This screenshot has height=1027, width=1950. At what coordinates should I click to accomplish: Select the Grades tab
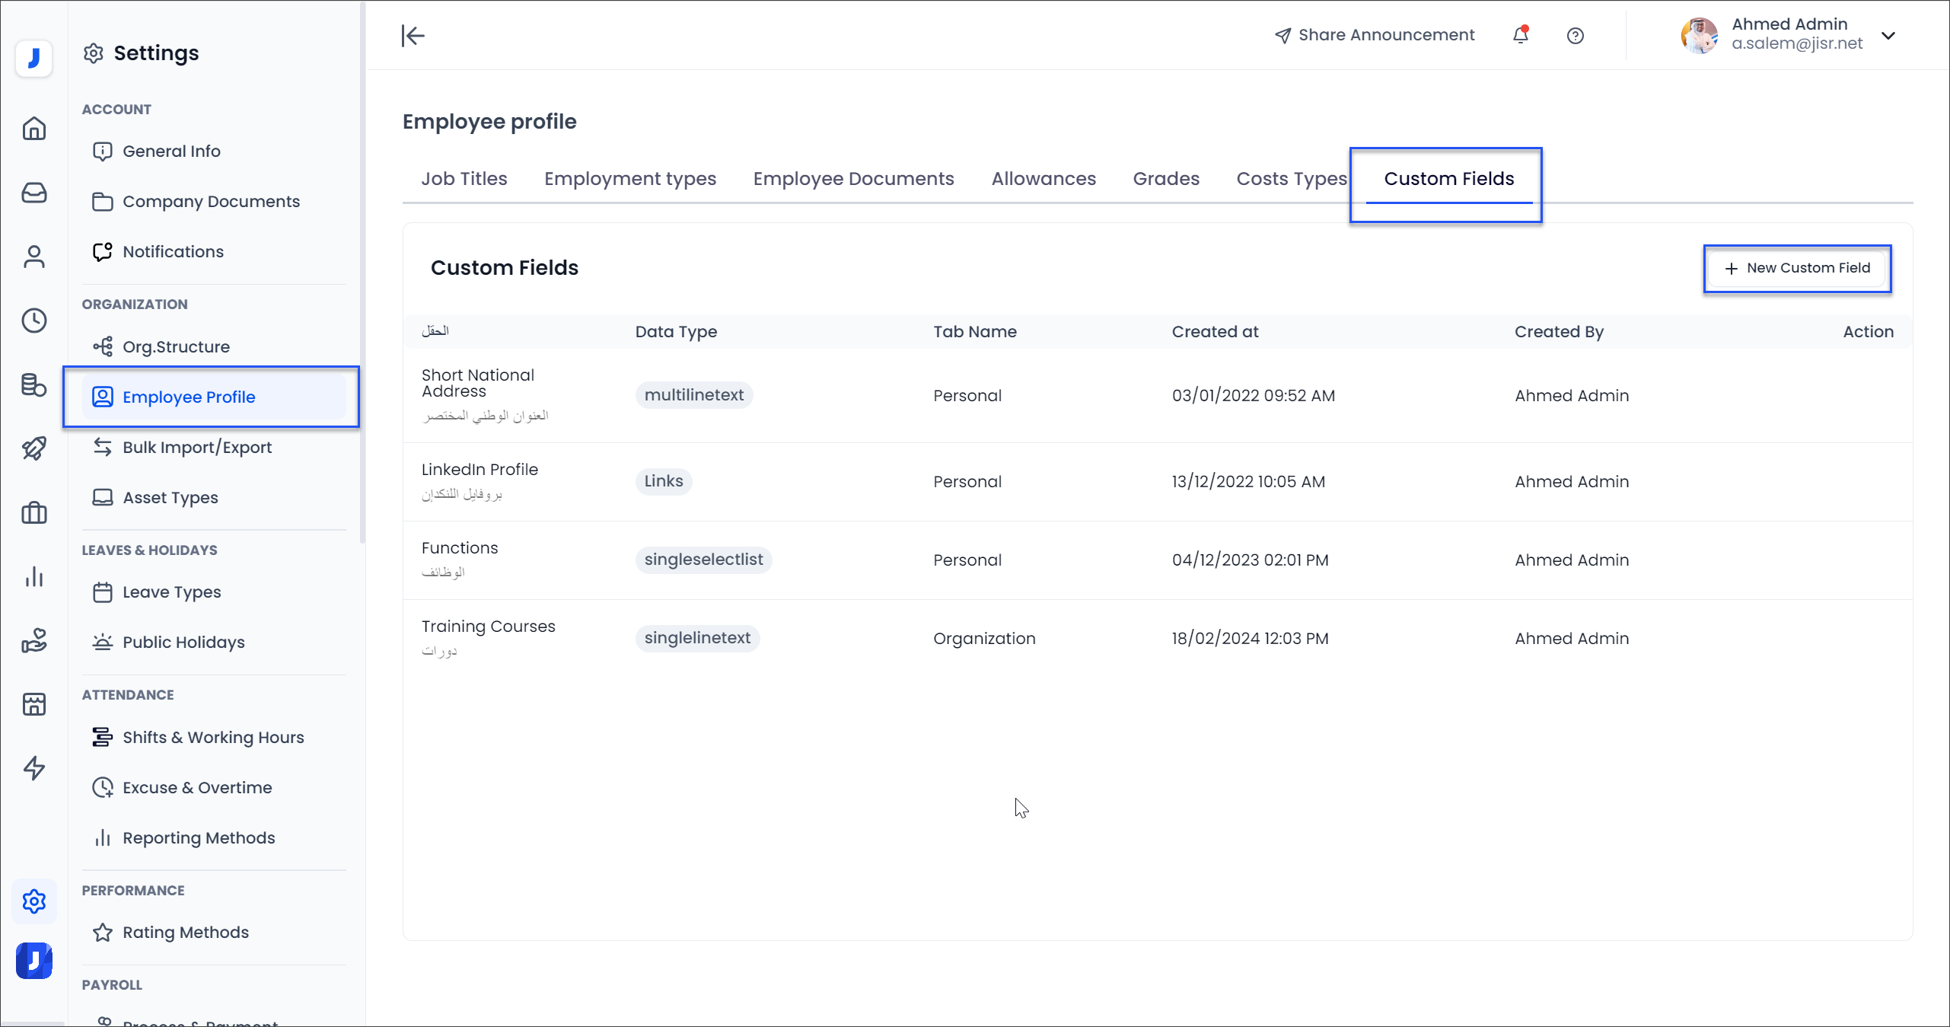(1165, 179)
